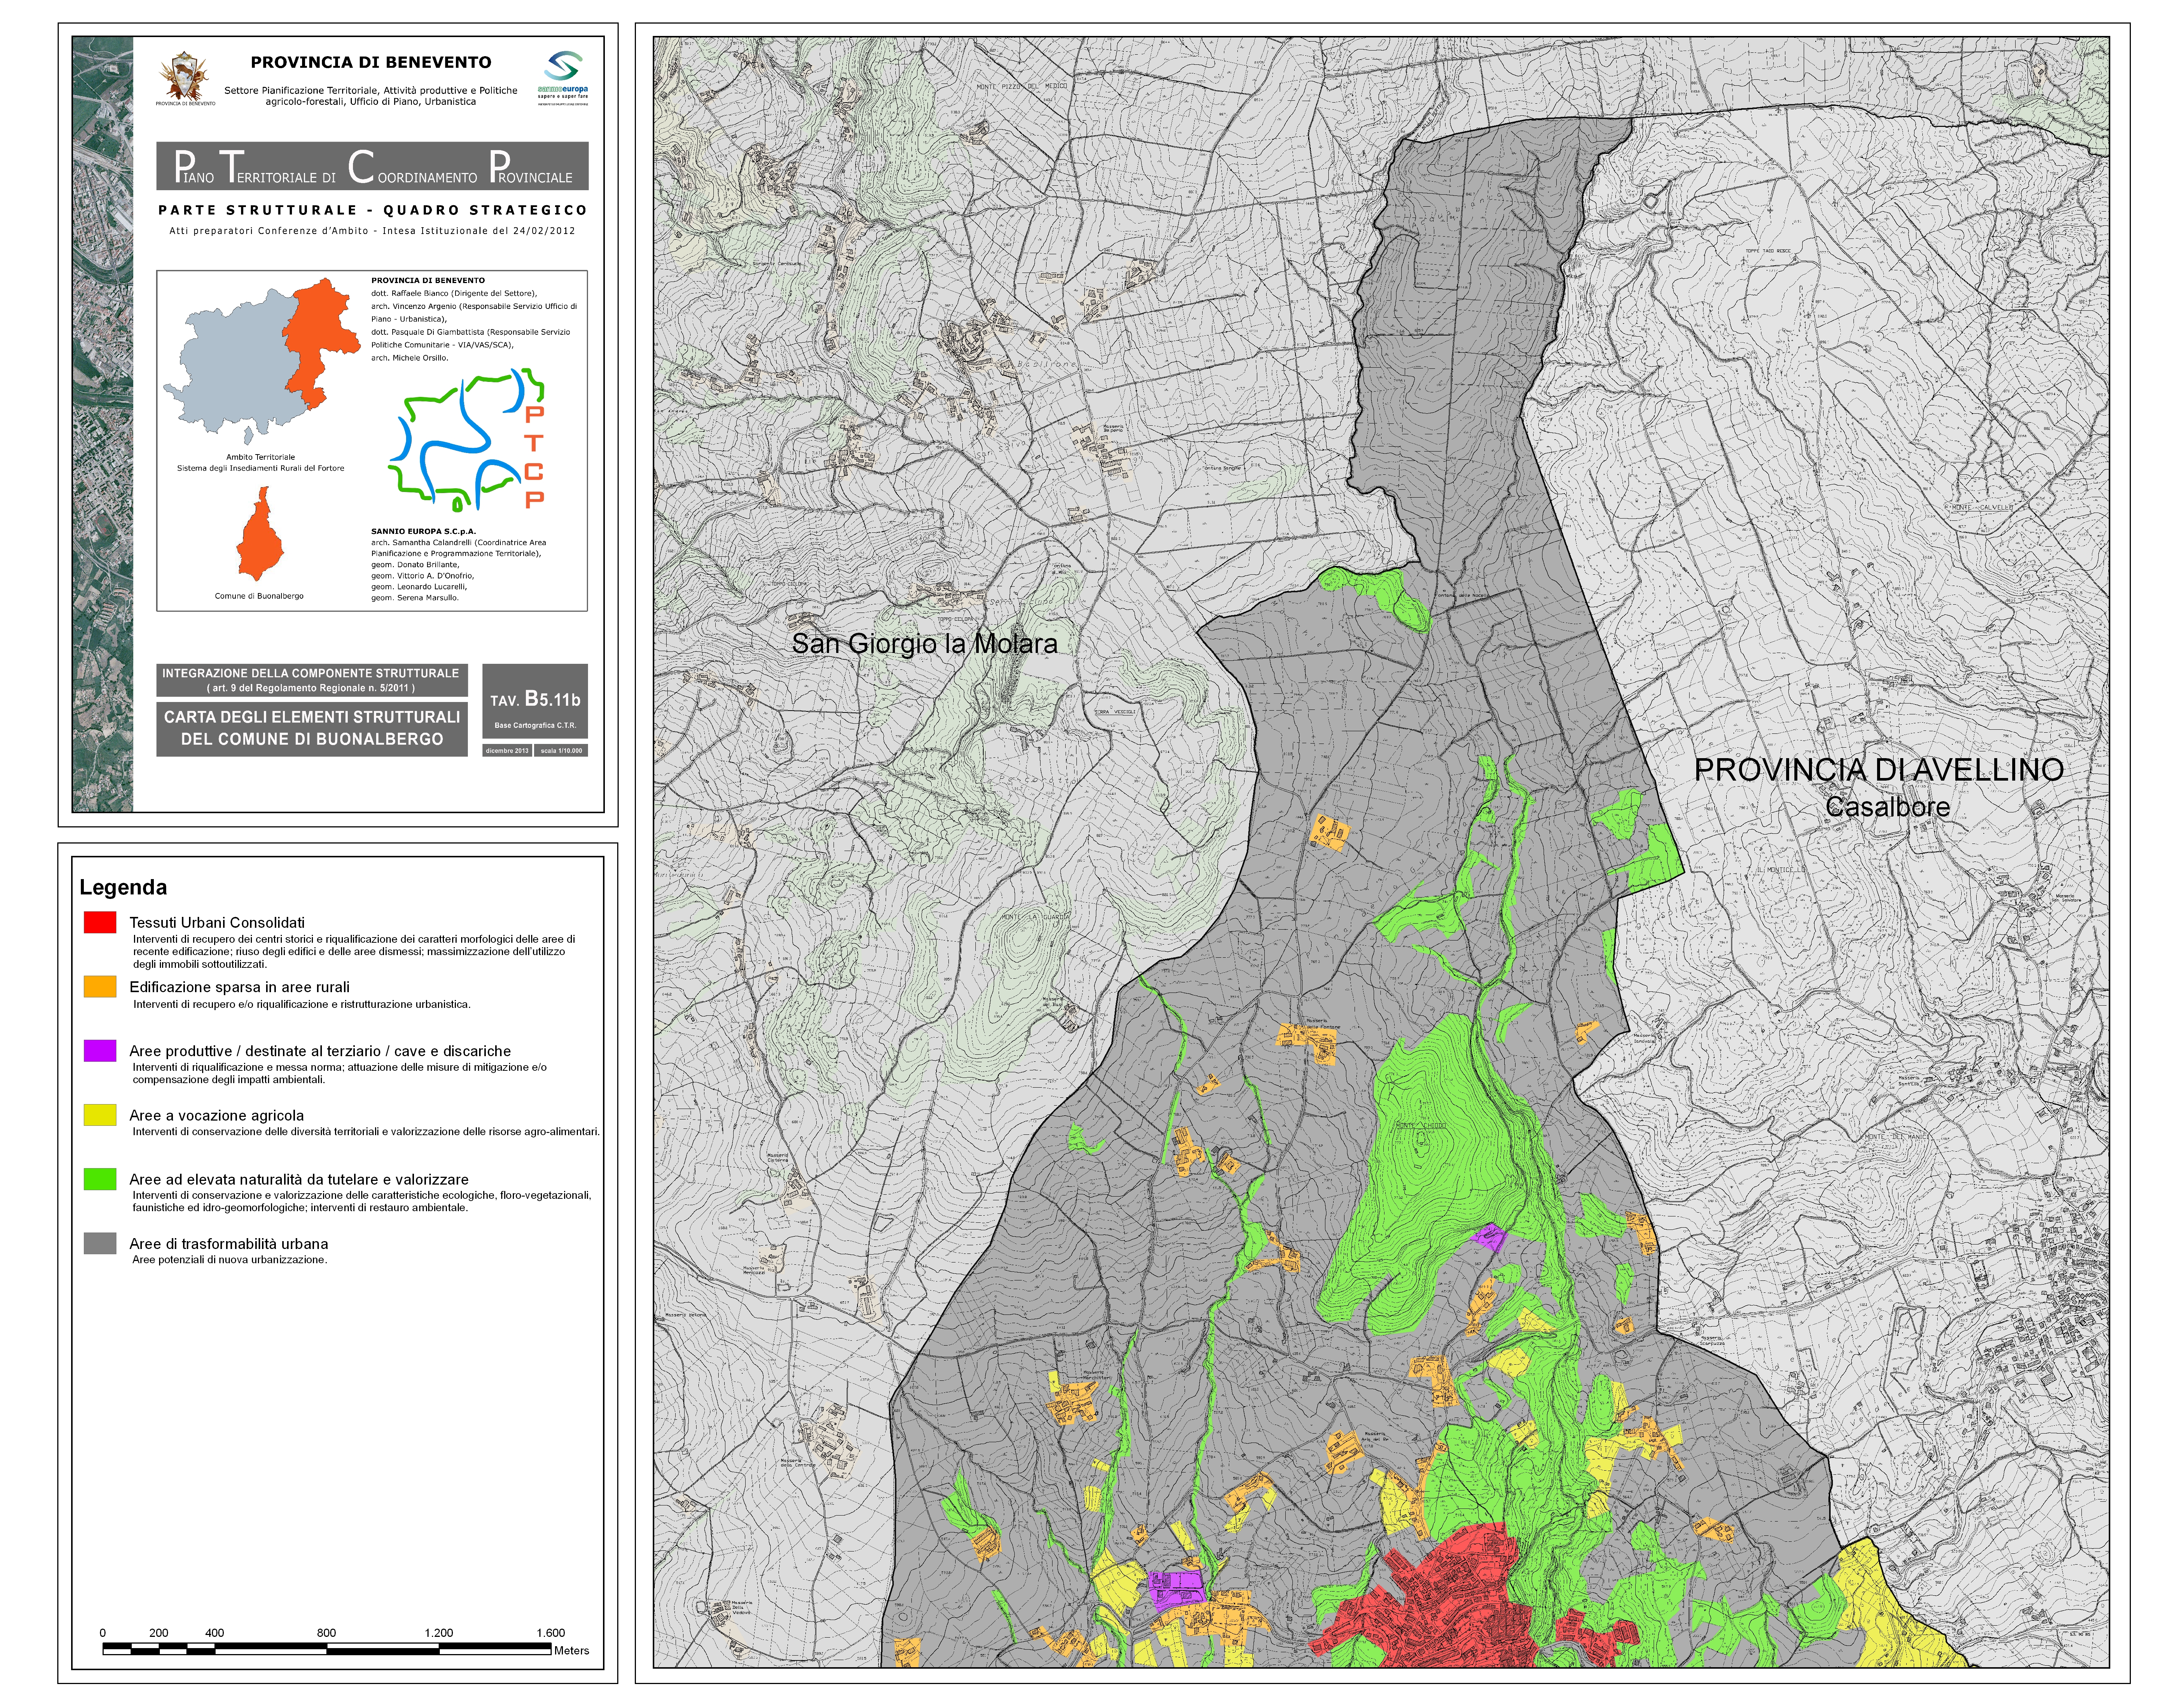This screenshot has width=2184, height=1708.
Task: Click the 'Legenda' heading
Action: (x=123, y=887)
